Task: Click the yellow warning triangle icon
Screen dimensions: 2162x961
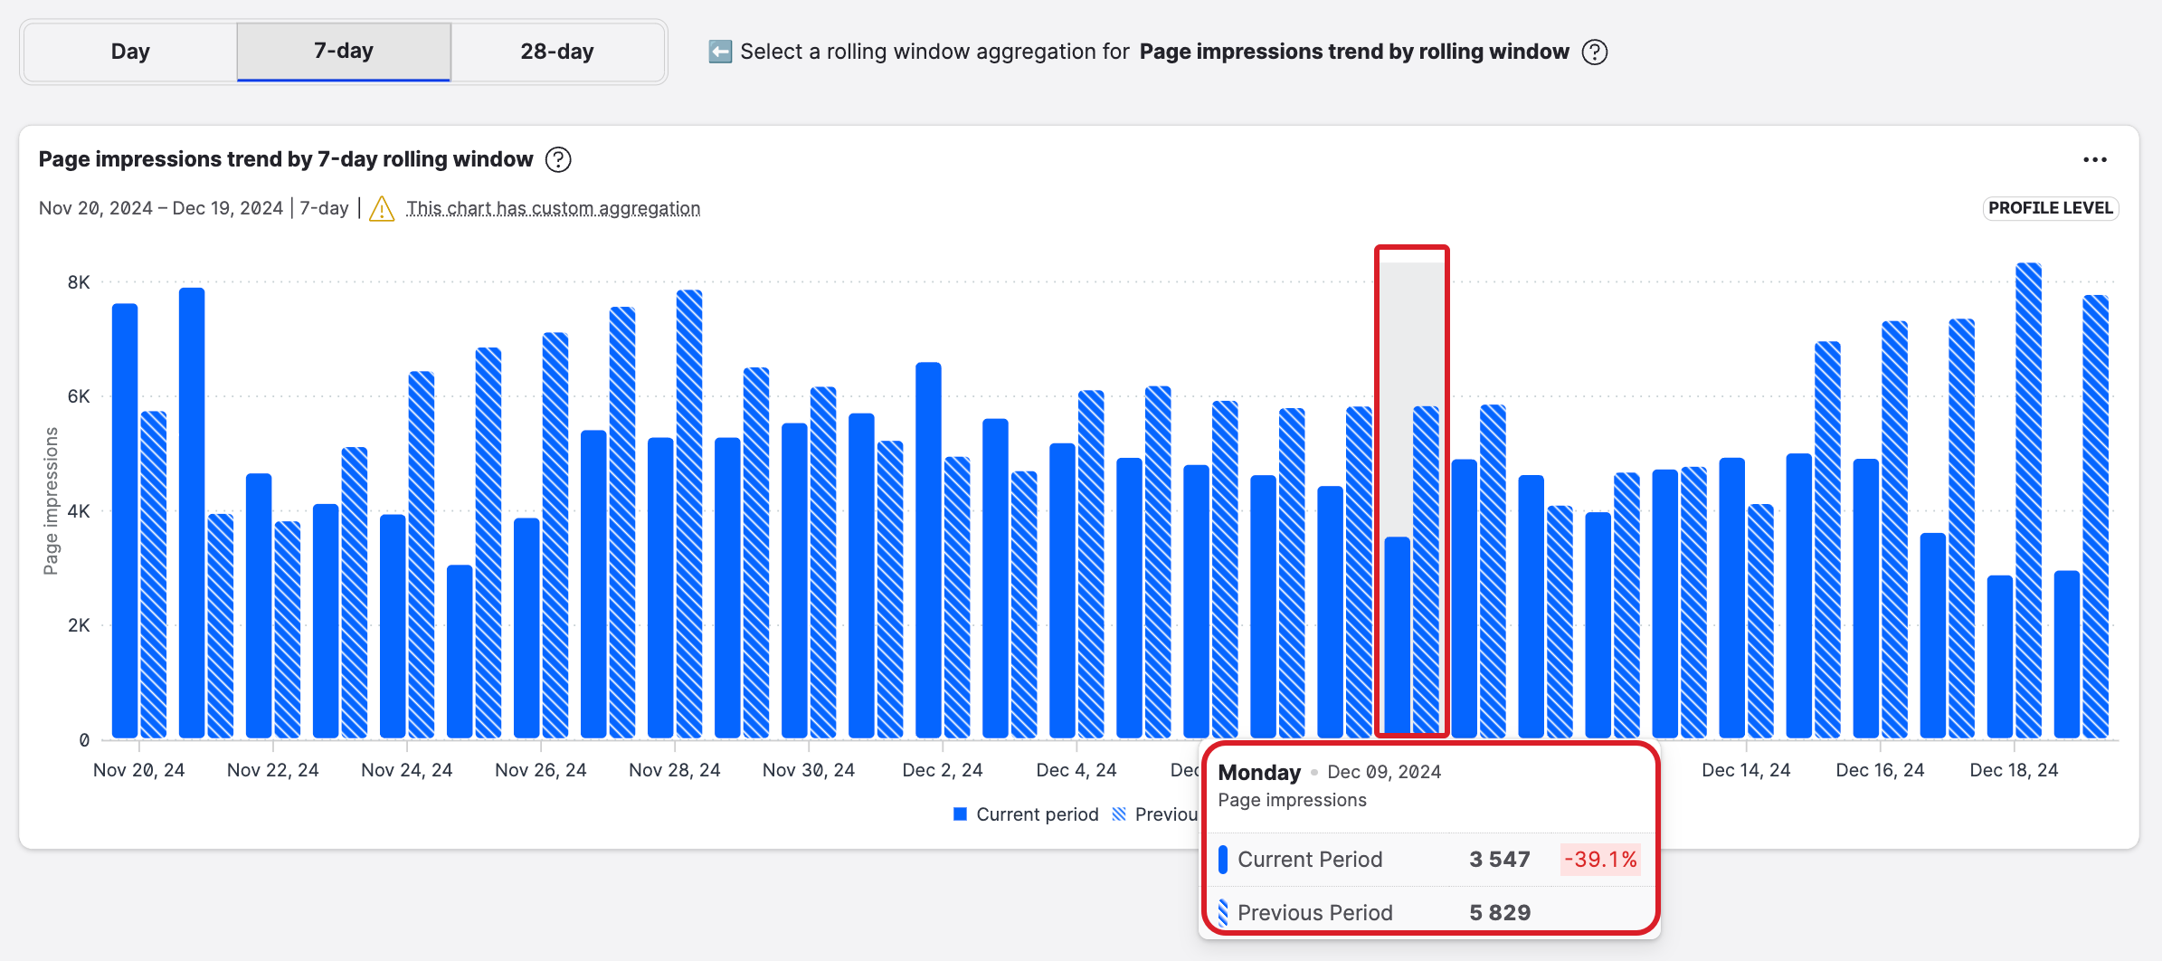Action: [382, 207]
